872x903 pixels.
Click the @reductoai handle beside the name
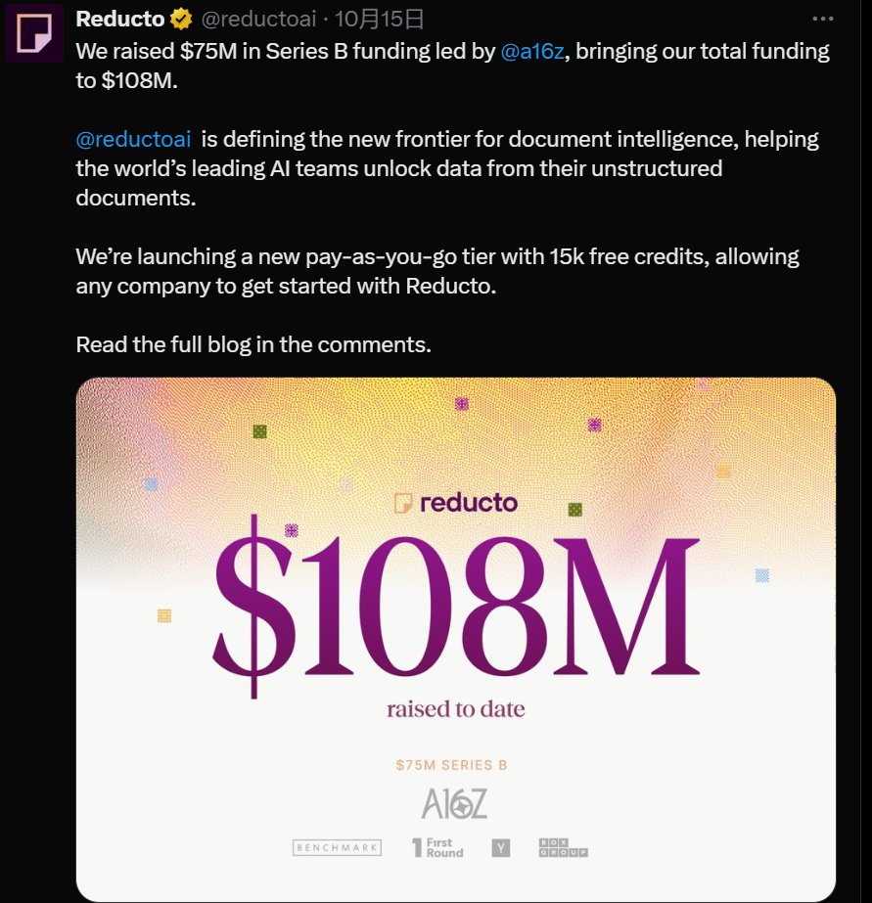[x=258, y=19]
